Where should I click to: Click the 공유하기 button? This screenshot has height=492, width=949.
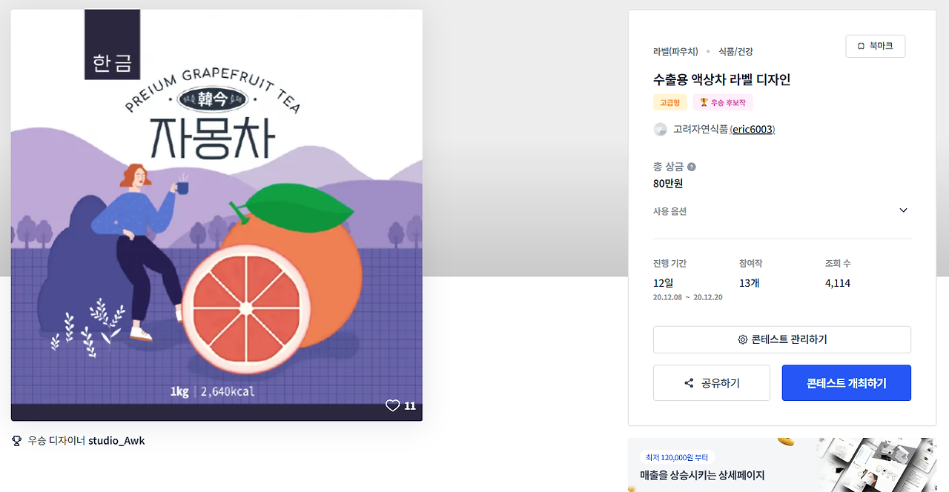coord(712,383)
